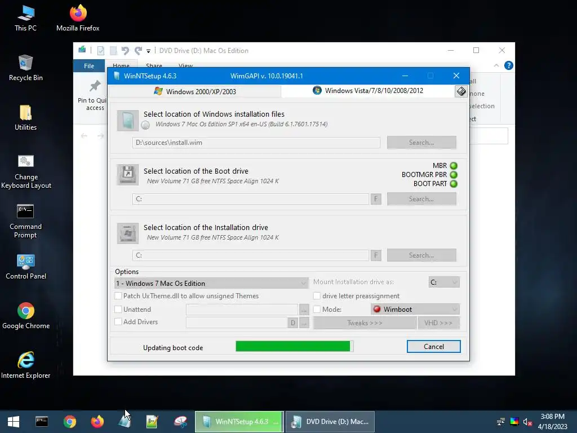Switch to DVD Drive (D:) taskbar window
This screenshot has width=577, height=433.
coord(330,422)
